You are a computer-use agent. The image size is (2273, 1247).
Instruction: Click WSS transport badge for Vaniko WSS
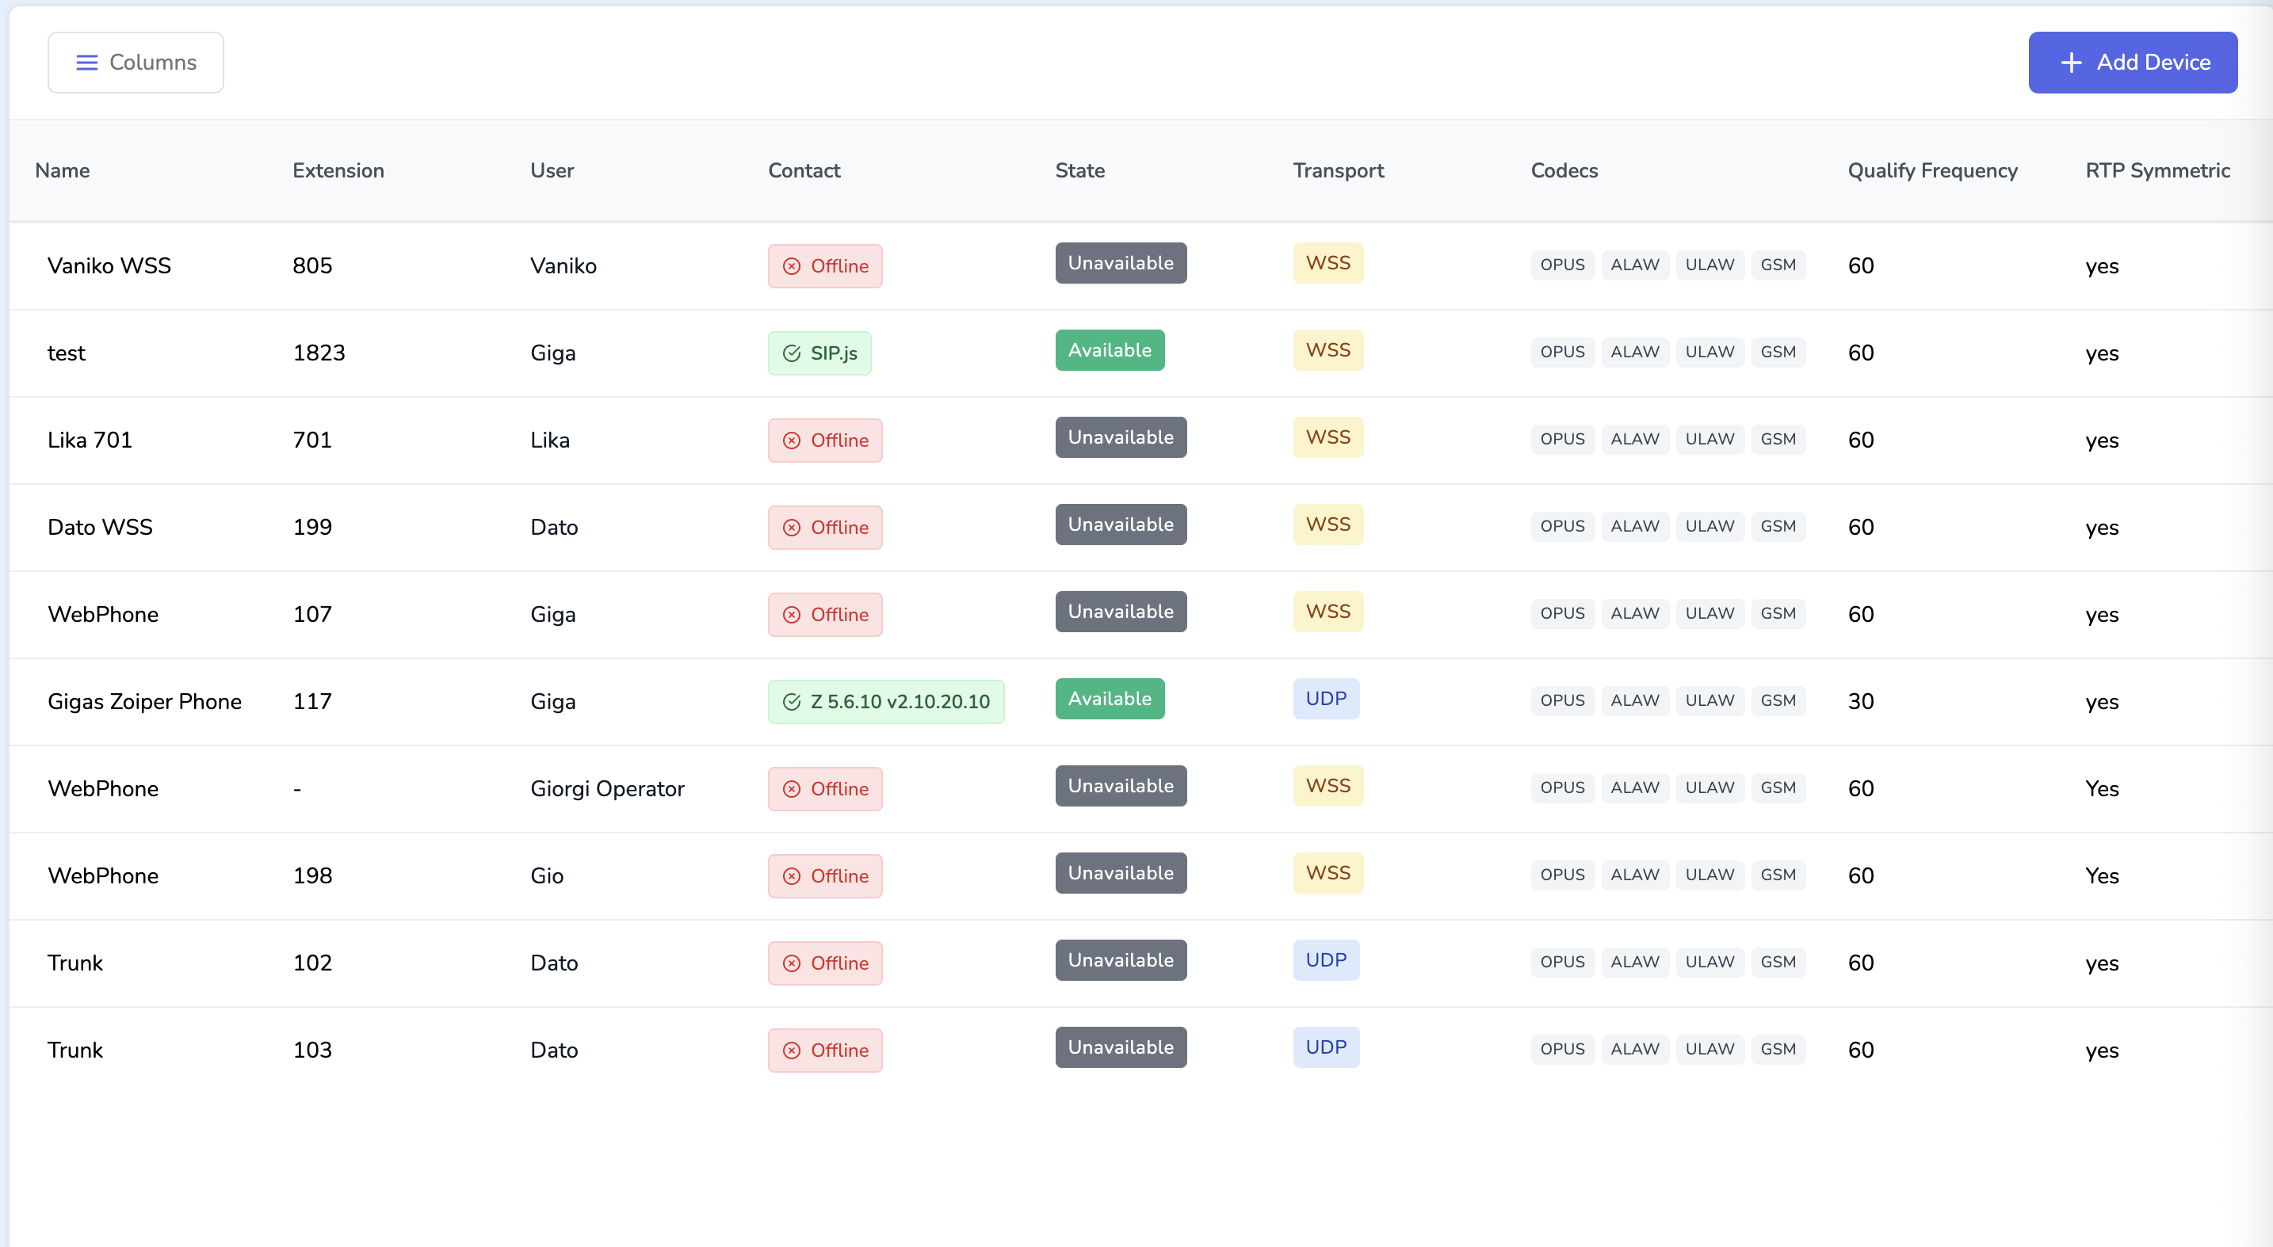(x=1327, y=263)
